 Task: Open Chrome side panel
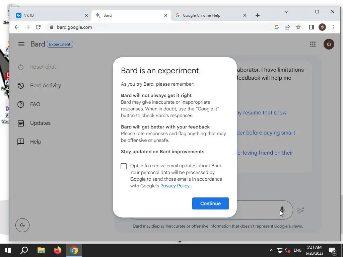312,27
